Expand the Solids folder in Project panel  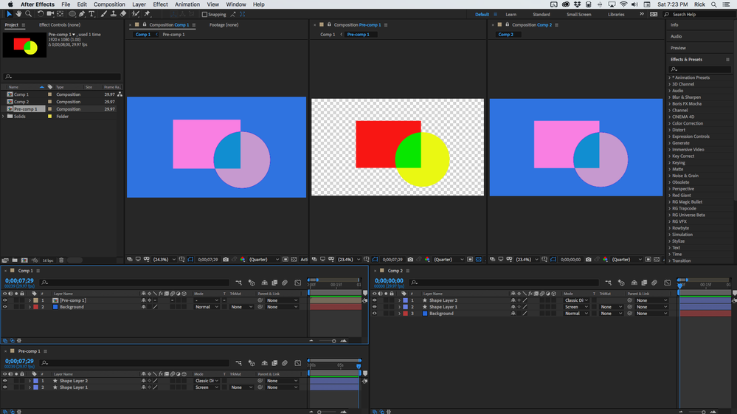(x=4, y=116)
